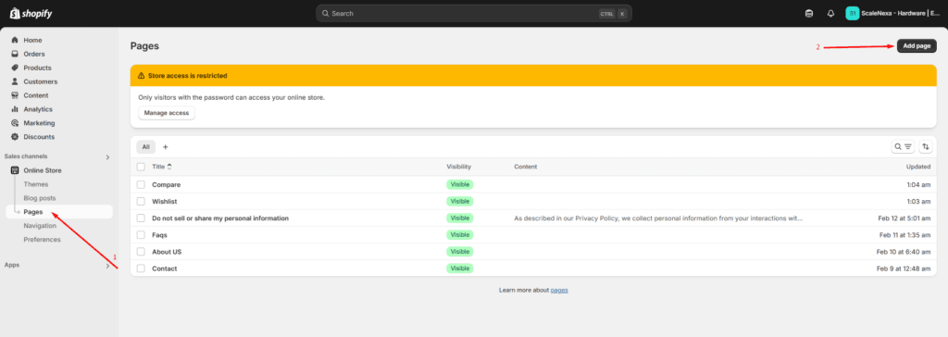Open the ScaleNexa store account menu

tap(892, 13)
